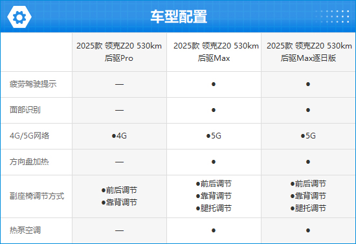Click 疲劳驾驶提示 dot for 后驱Max
Image resolution: width=356 pixels, height=244 pixels.
214,84
